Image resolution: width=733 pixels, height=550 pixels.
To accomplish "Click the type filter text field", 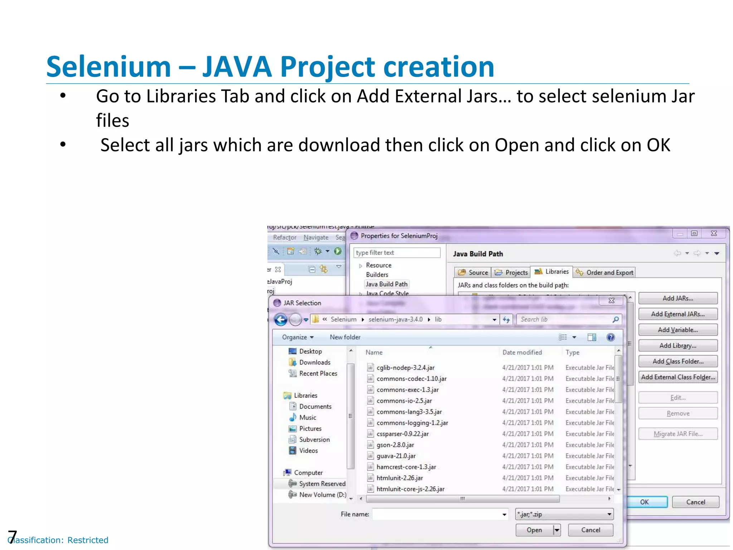I will [397, 252].
